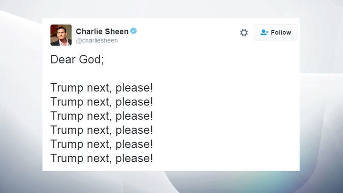Viewport: 343px width, 193px height.
Task: Click the person icon inside Follow button
Action: [264, 32]
